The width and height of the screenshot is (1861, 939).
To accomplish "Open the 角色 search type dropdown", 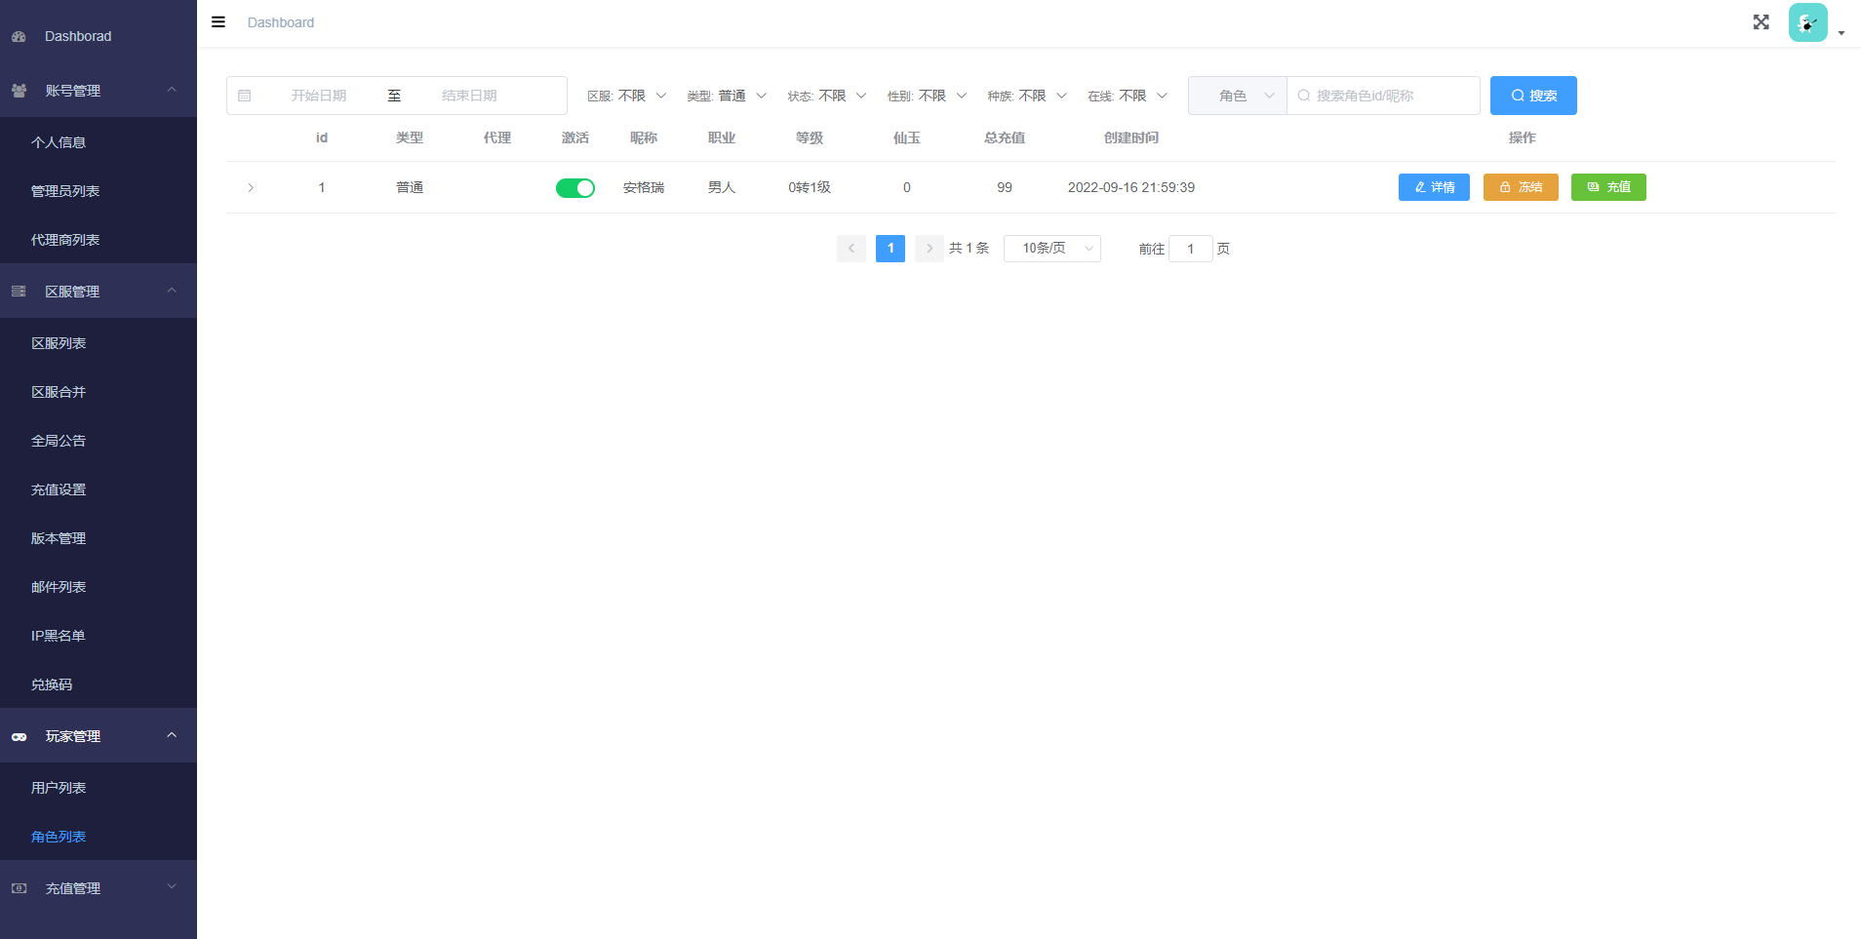I will 1237,96.
